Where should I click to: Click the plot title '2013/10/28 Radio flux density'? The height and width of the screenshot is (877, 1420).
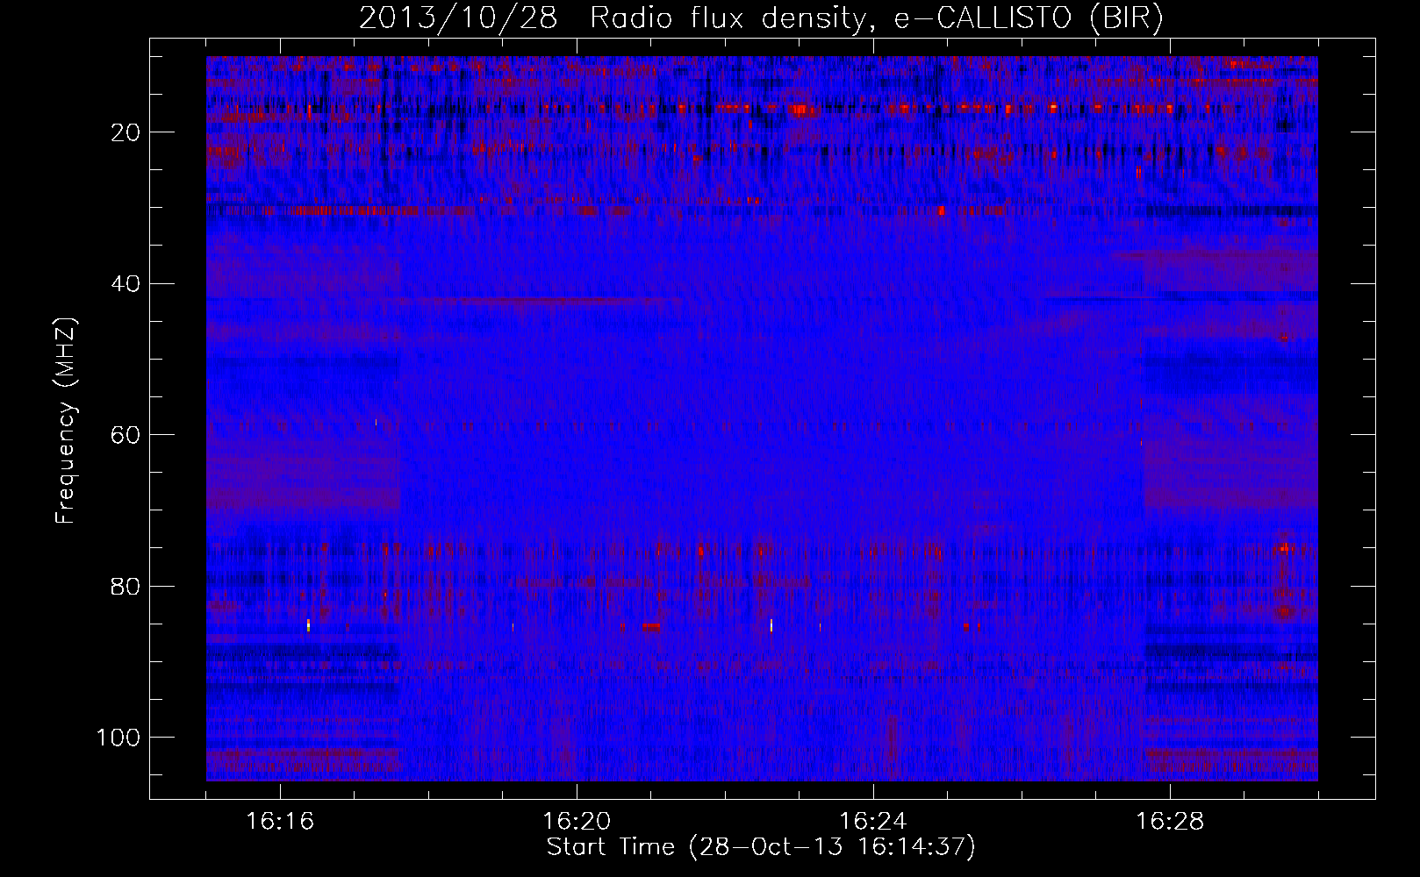760,18
